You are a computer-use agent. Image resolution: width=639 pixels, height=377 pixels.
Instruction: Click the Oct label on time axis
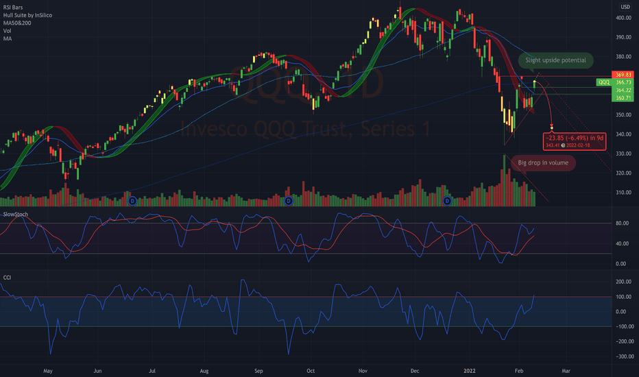click(311, 371)
